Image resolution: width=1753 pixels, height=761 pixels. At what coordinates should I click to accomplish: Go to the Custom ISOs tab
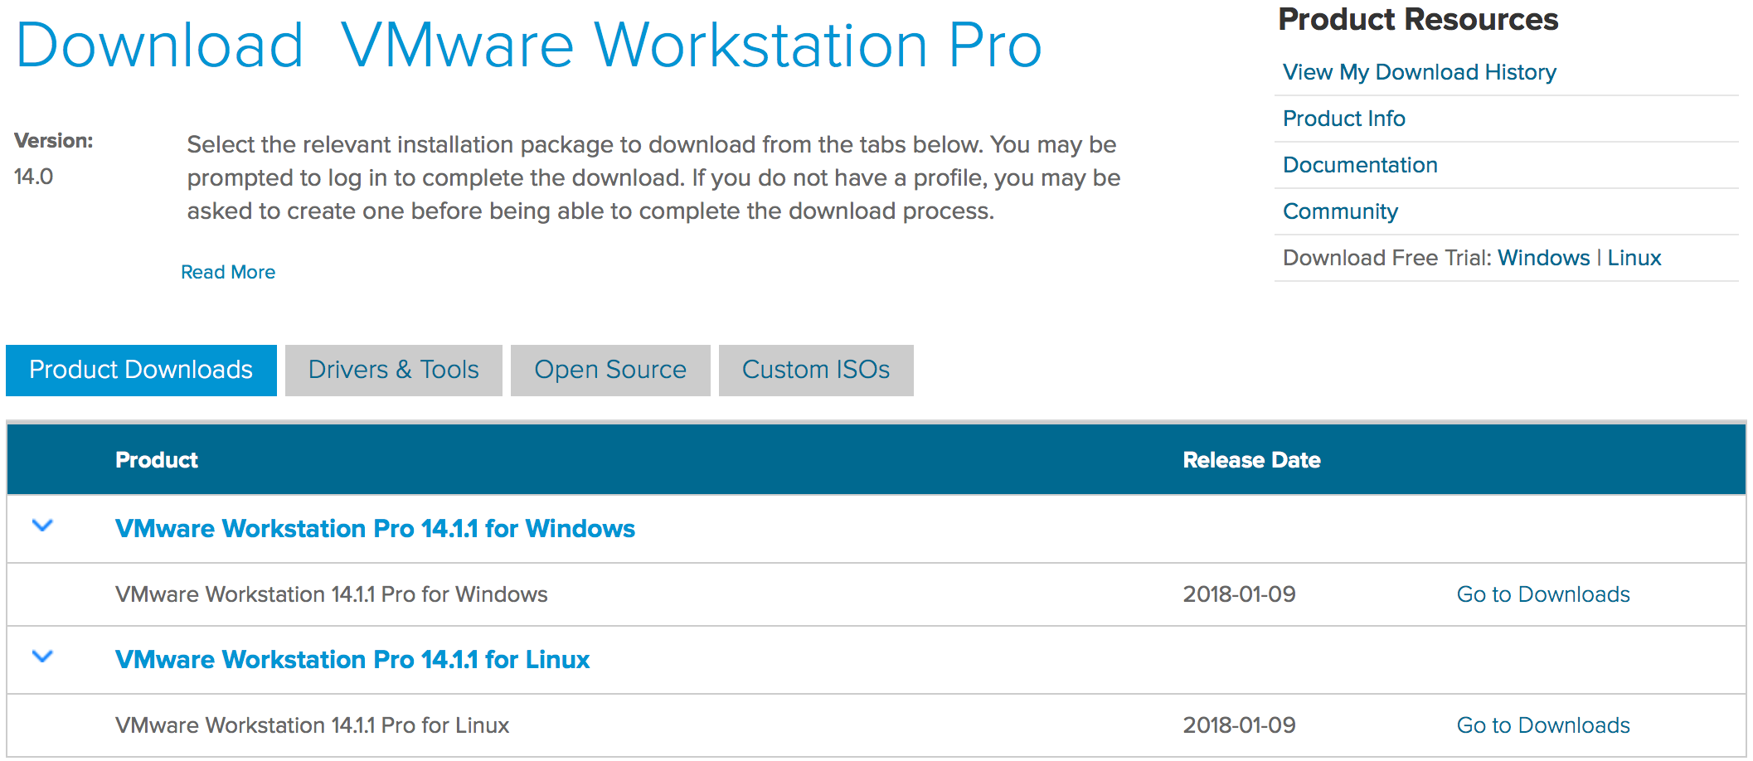(816, 370)
